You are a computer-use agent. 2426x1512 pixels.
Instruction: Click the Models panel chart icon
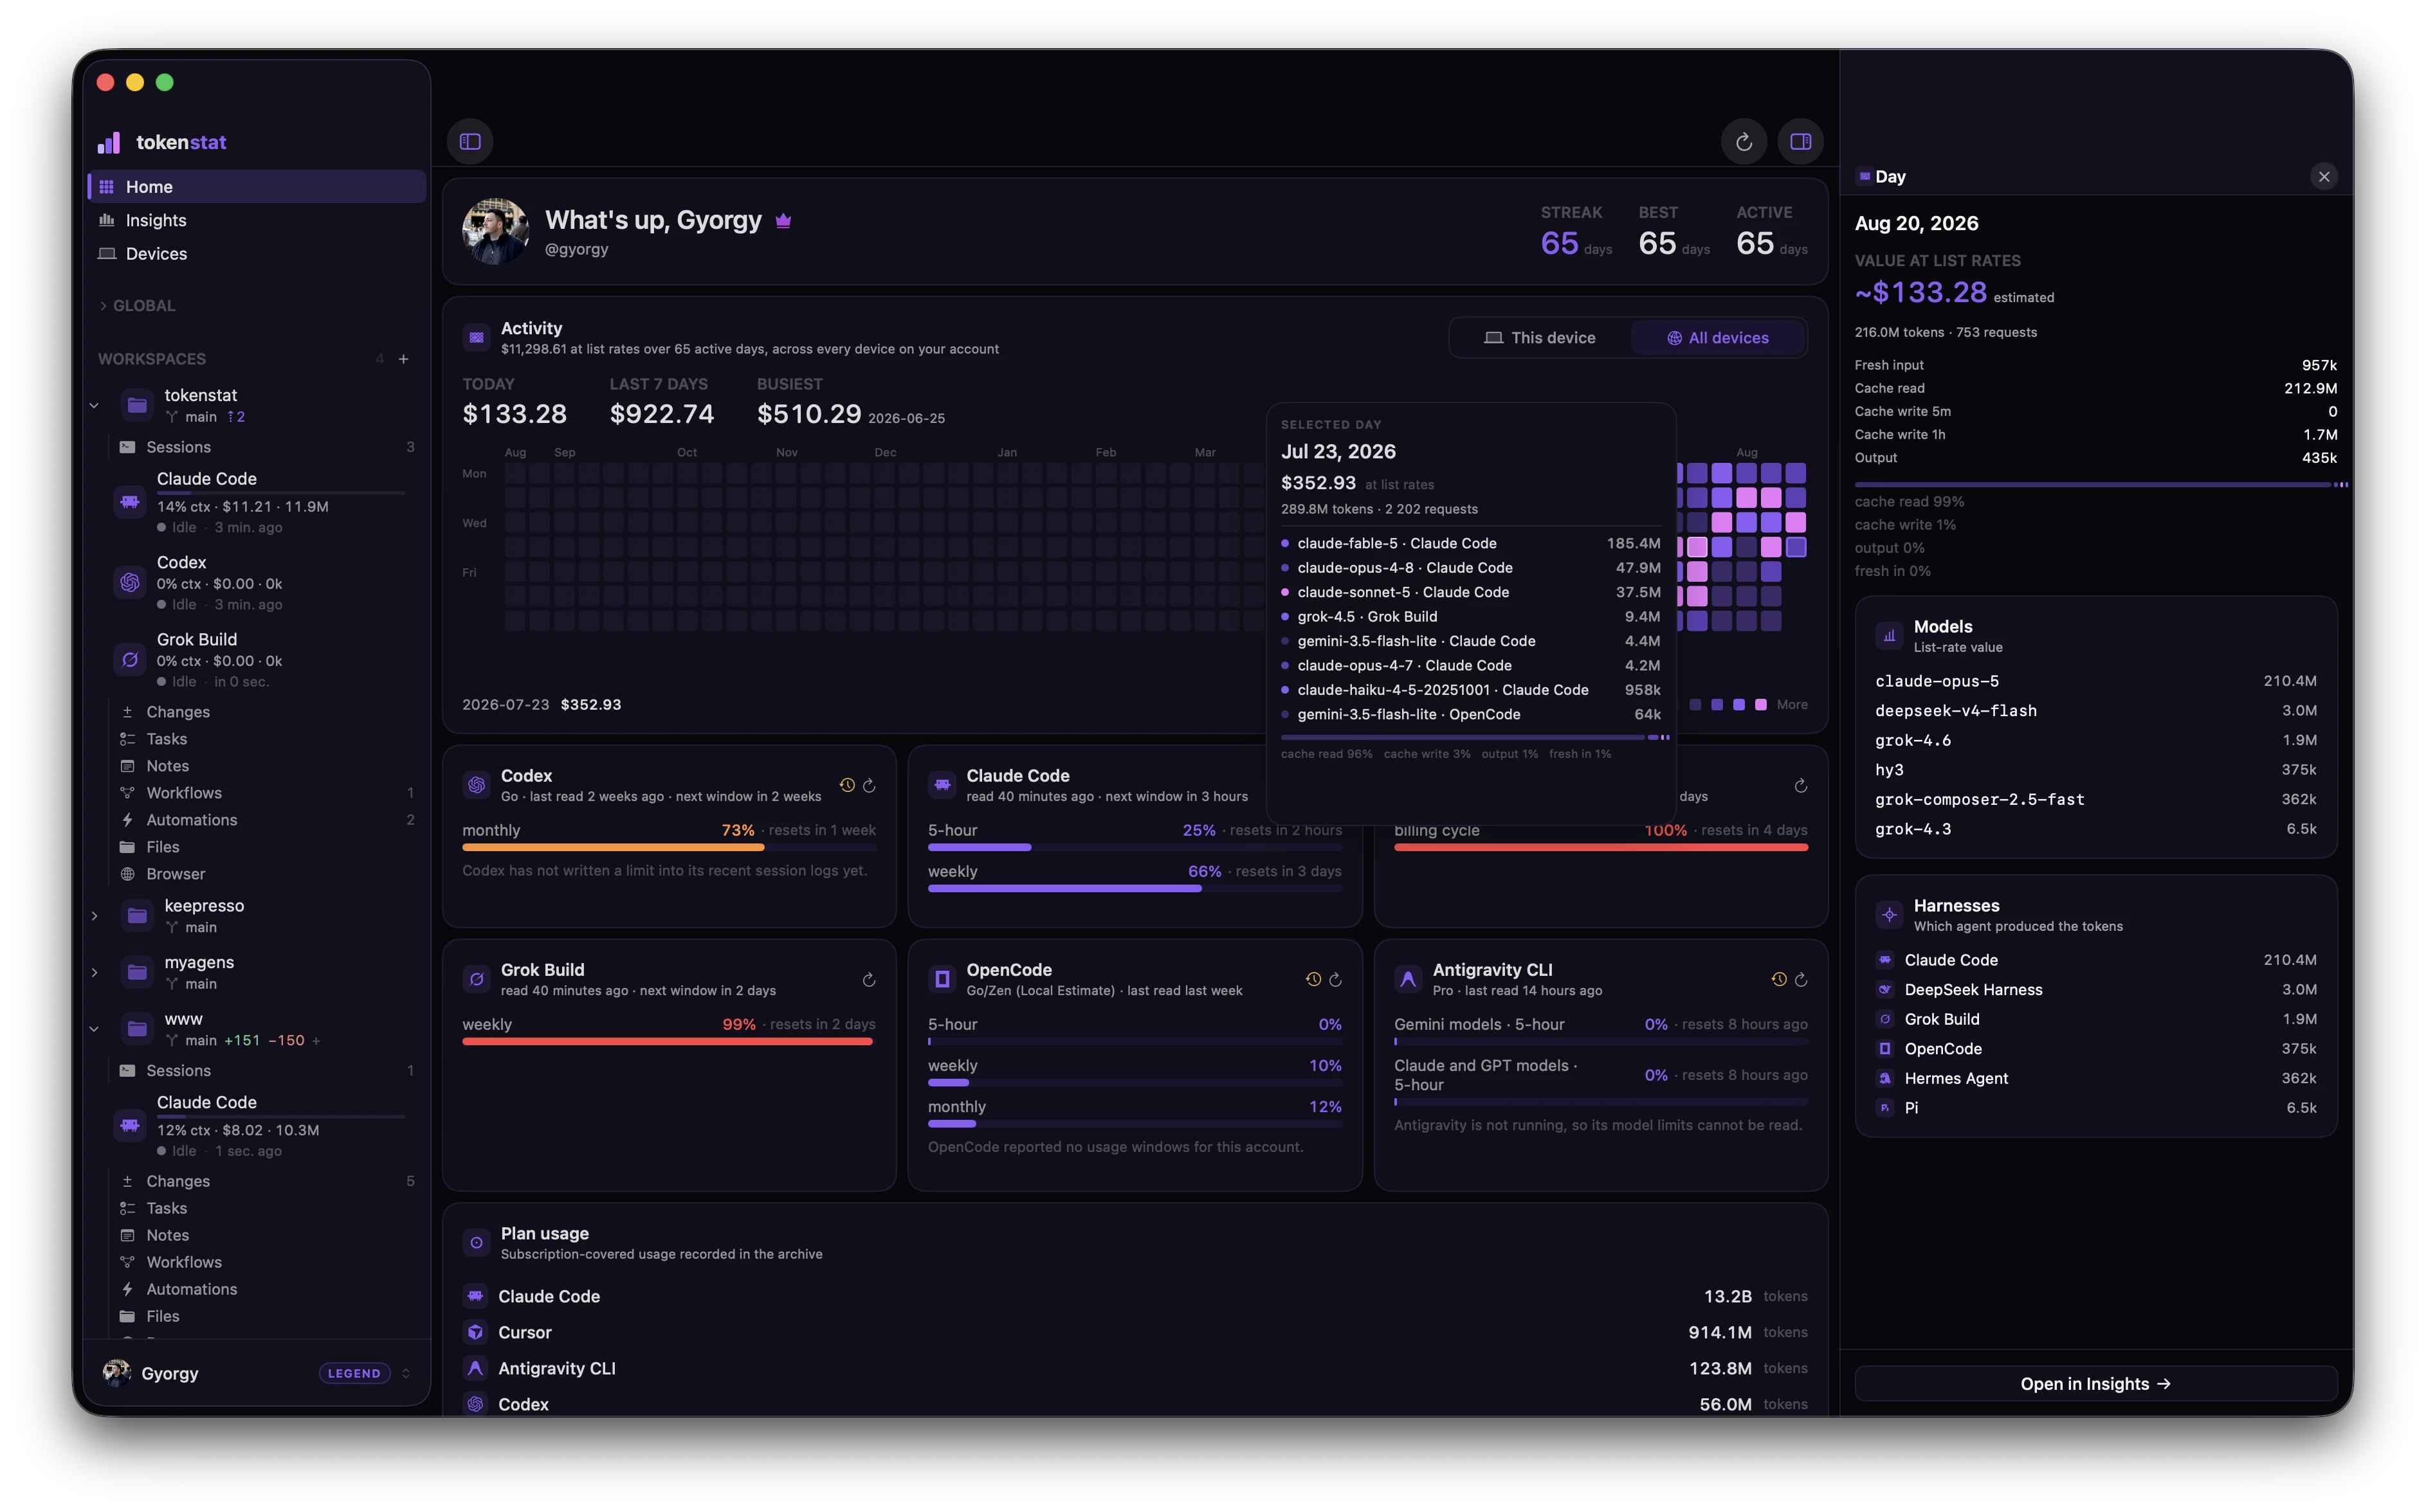tap(1890, 636)
